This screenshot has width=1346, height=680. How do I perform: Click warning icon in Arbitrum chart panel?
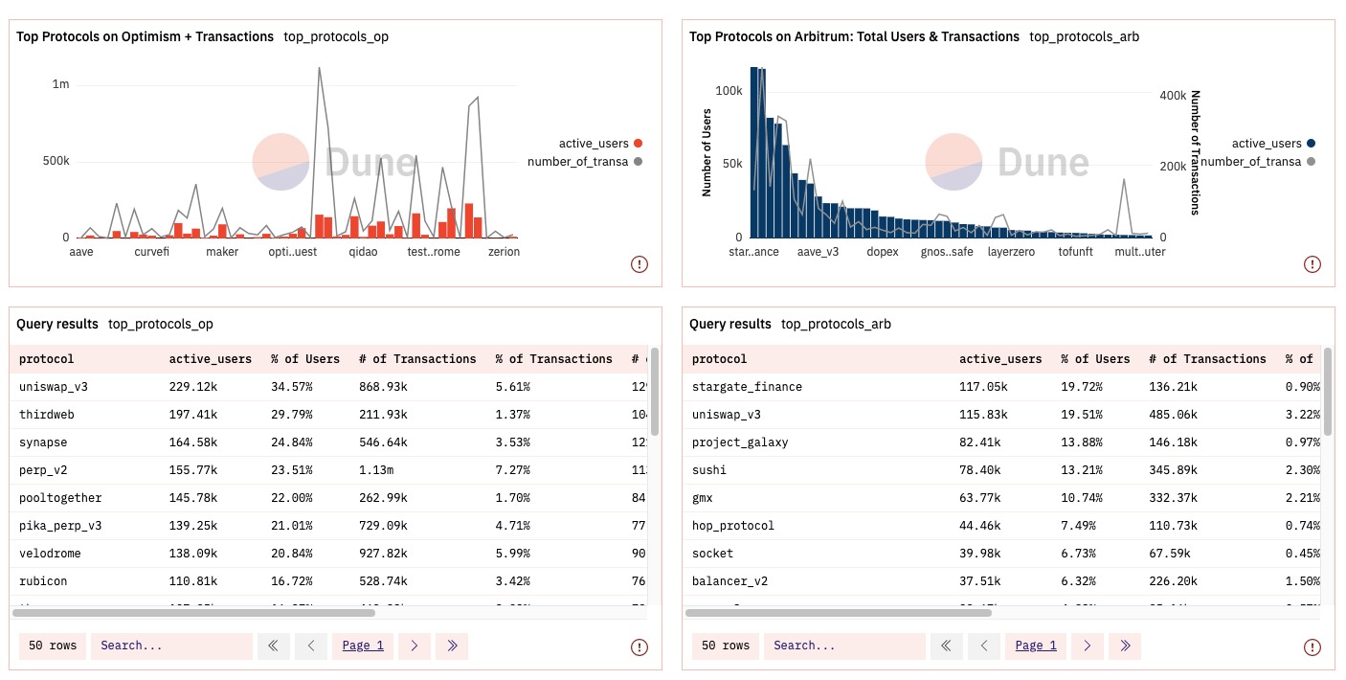[1312, 264]
